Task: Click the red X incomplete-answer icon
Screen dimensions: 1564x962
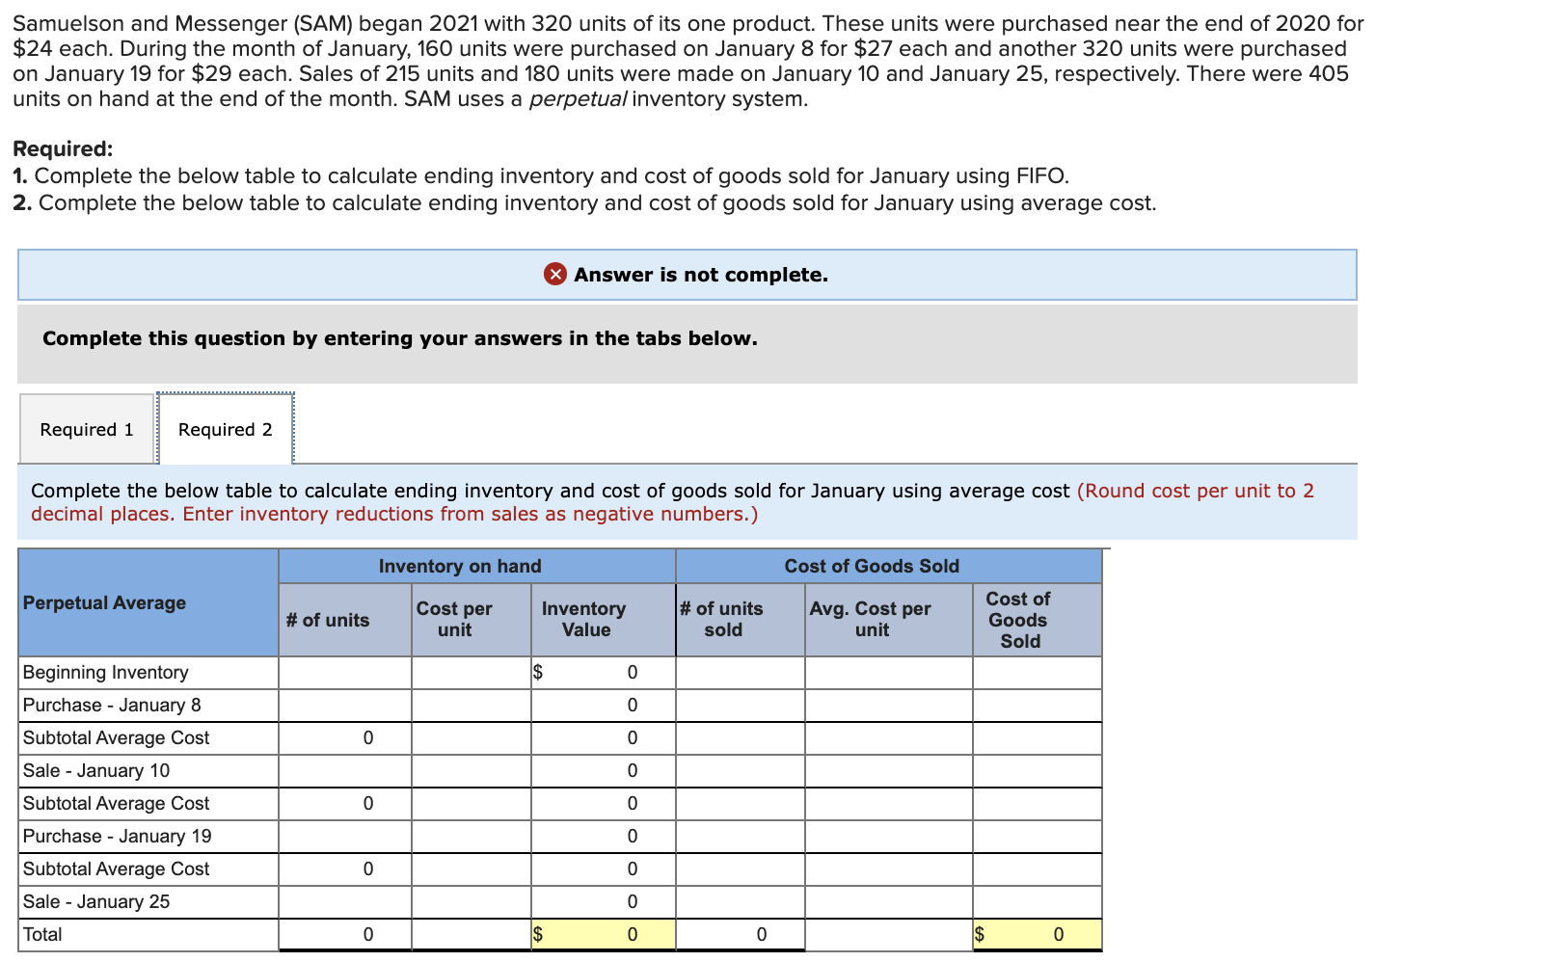Action: coord(554,275)
